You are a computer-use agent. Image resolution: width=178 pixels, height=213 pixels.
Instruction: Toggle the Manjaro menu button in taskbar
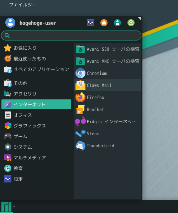coord(6,207)
